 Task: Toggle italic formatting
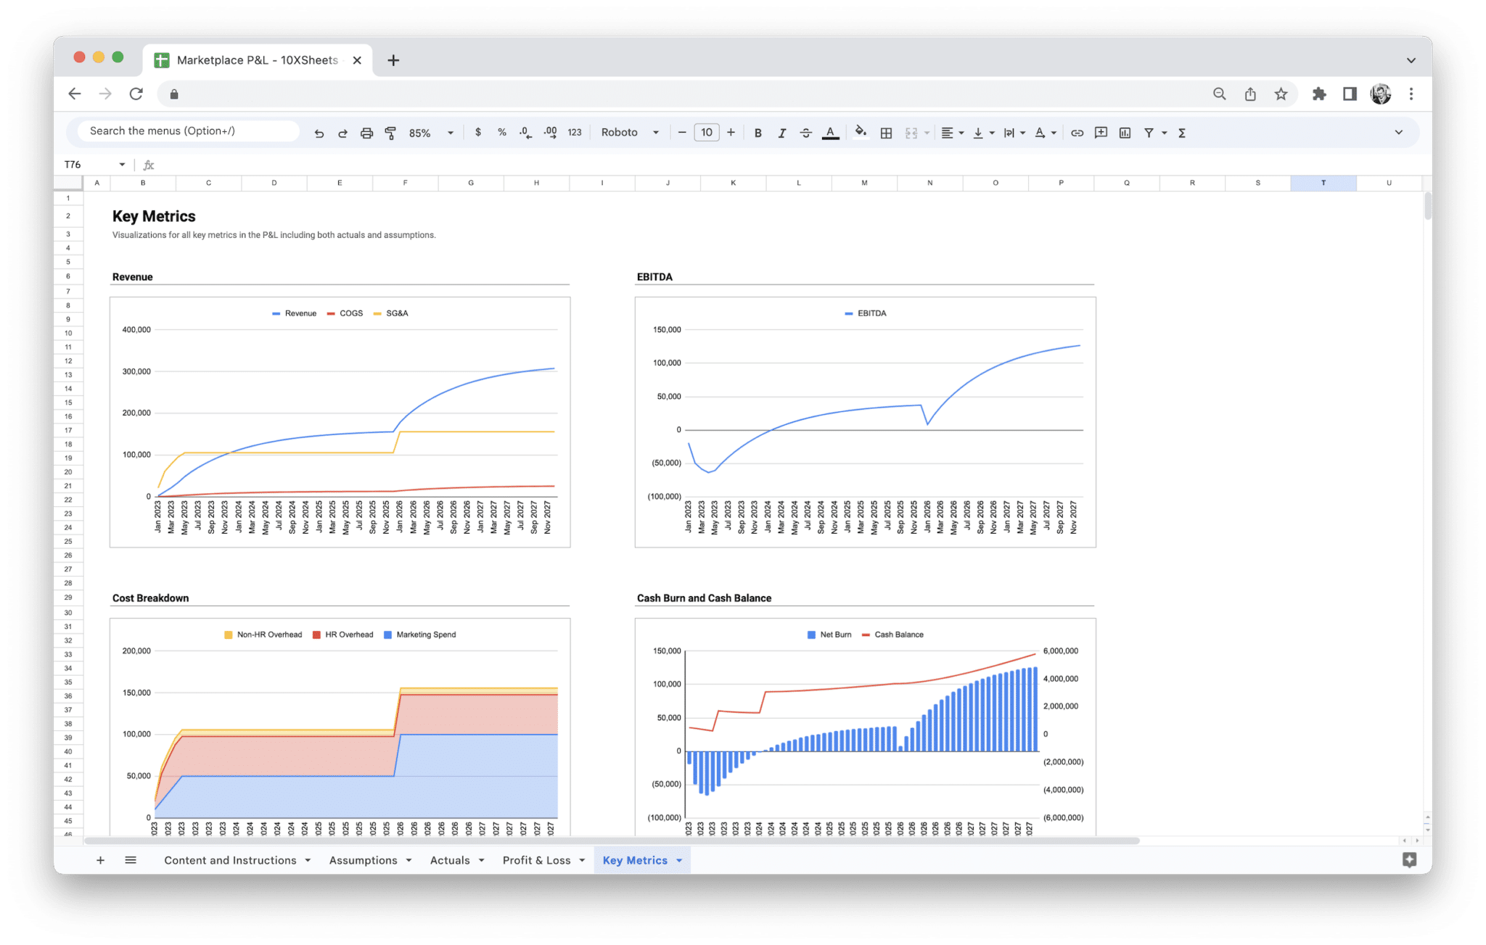[x=782, y=132]
